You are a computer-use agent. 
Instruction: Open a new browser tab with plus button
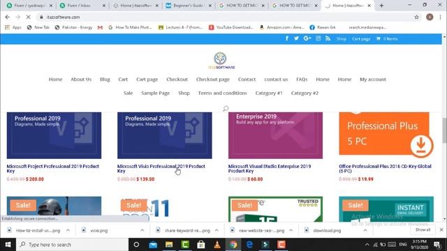381,6
